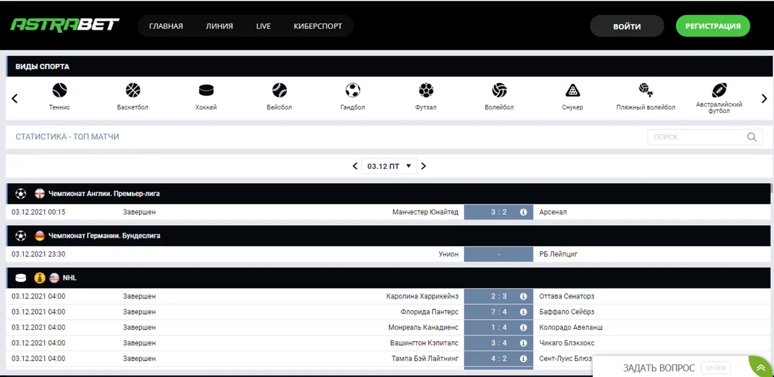Advance sports carousel with right arrow
This screenshot has height=377, width=774.
(x=764, y=99)
